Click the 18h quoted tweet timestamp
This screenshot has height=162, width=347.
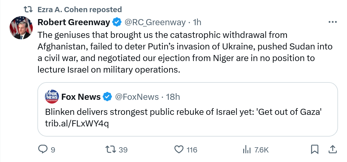point(173,97)
